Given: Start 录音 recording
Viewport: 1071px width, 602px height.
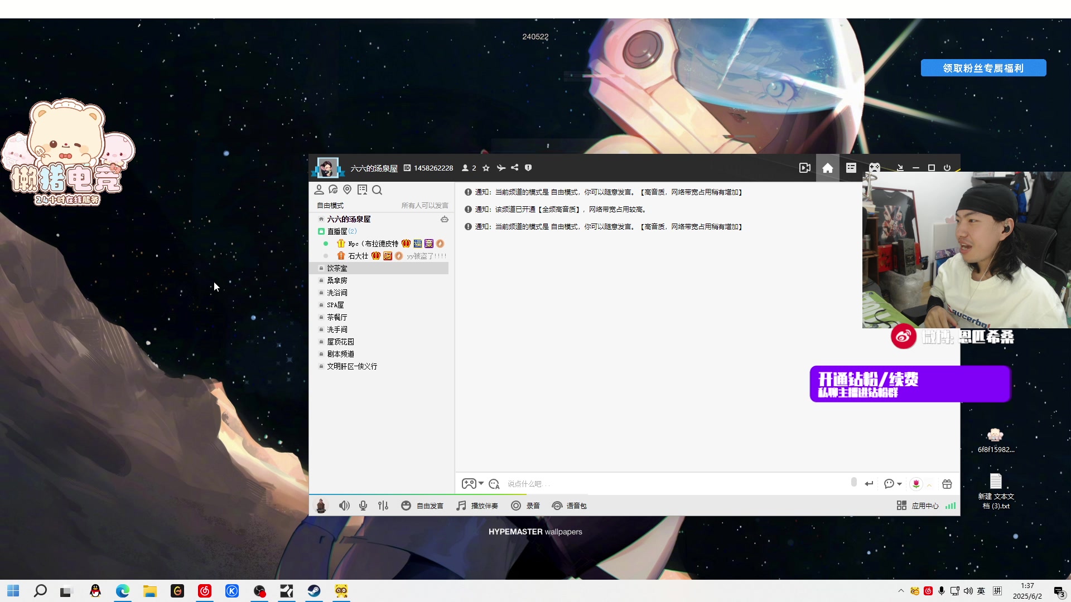Looking at the screenshot, I should tap(525, 506).
